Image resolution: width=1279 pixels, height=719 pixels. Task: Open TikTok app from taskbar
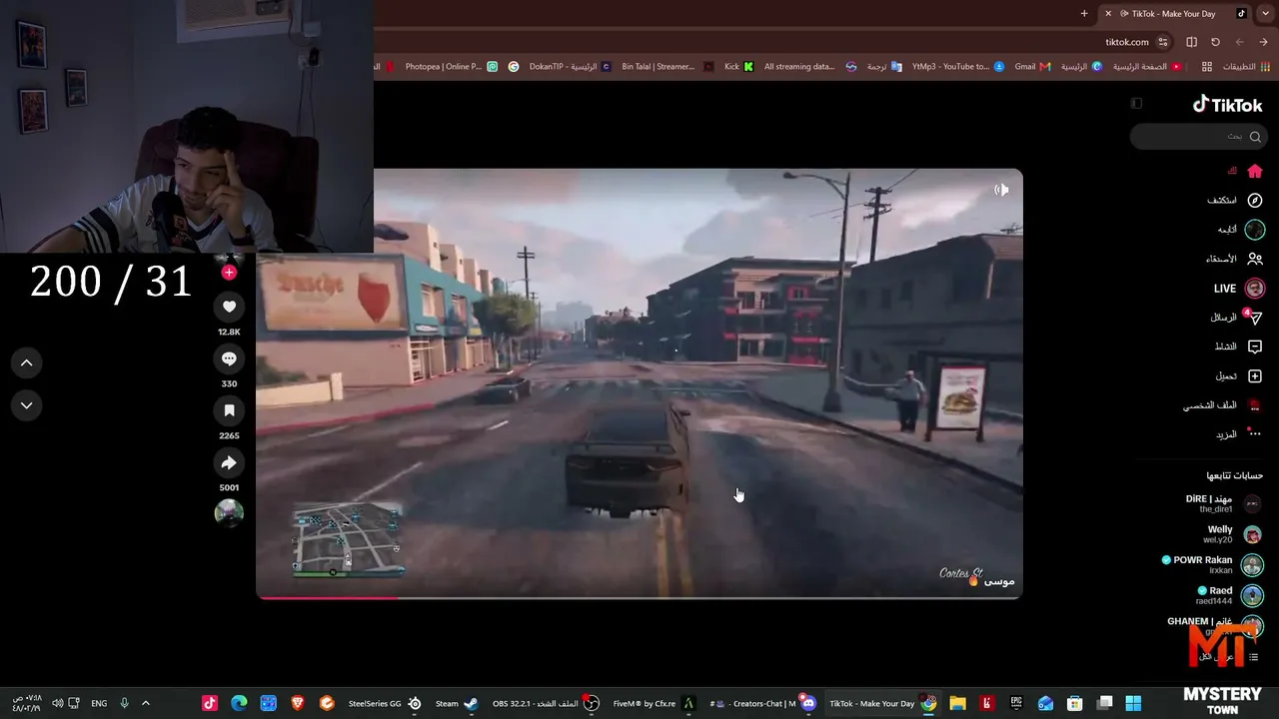click(210, 703)
